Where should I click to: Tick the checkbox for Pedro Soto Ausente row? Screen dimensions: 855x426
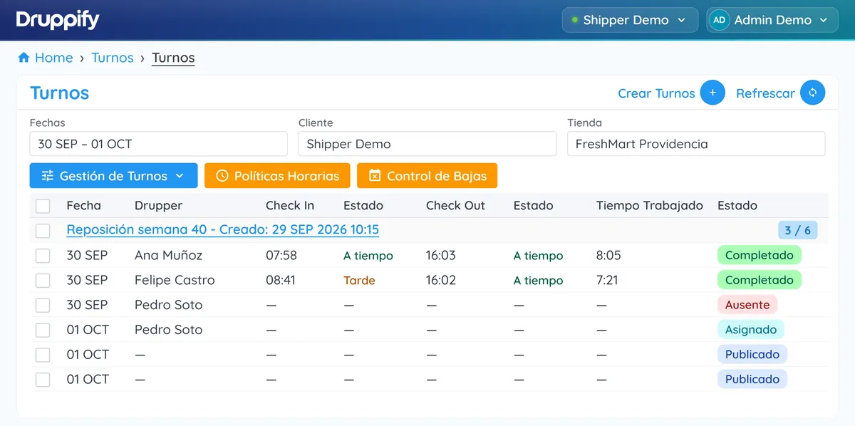click(43, 305)
